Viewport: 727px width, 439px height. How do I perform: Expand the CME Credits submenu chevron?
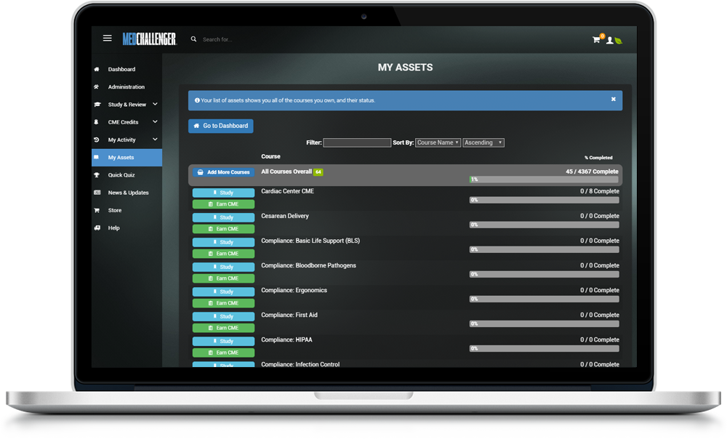[155, 122]
